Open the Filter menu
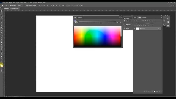Viewport: 176px width, 99px height. (x=25, y=3)
